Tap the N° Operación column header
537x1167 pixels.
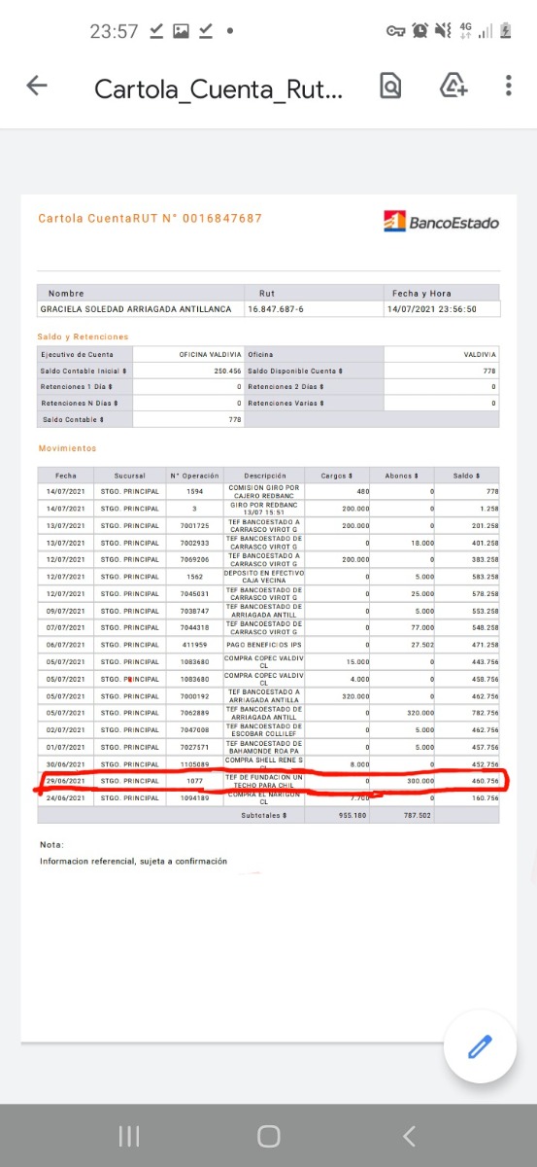194,476
